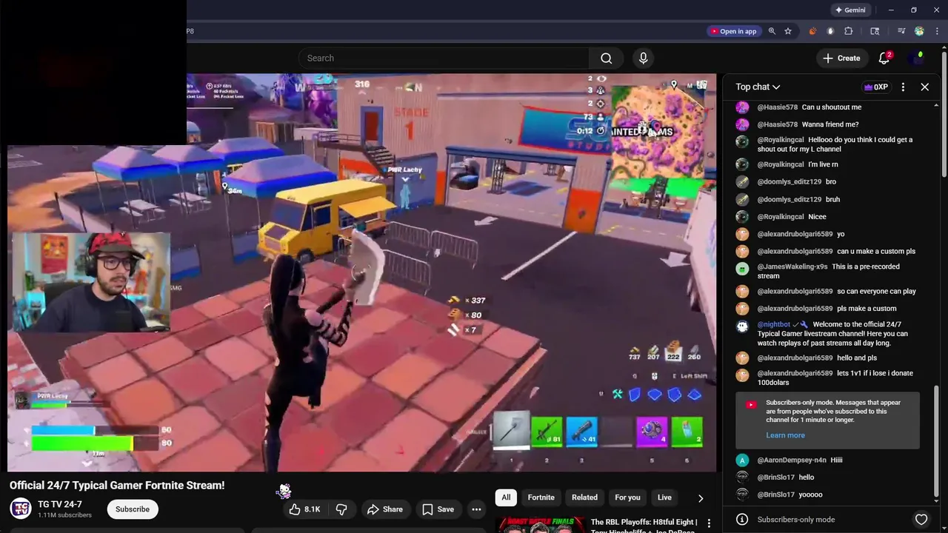Bookmark this page with the star icon
The width and height of the screenshot is (948, 533).
788,31
